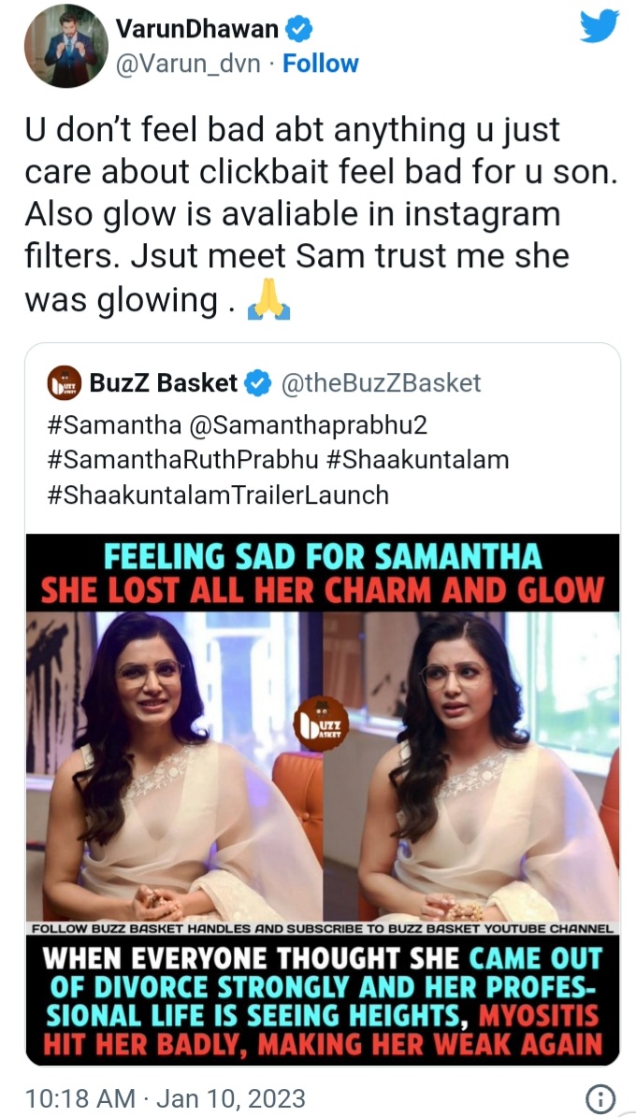Click the folded hands emoji in tweet

coord(268,301)
